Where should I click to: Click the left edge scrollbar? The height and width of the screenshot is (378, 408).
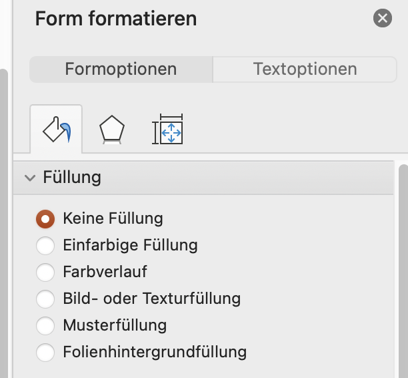[x=4, y=223]
